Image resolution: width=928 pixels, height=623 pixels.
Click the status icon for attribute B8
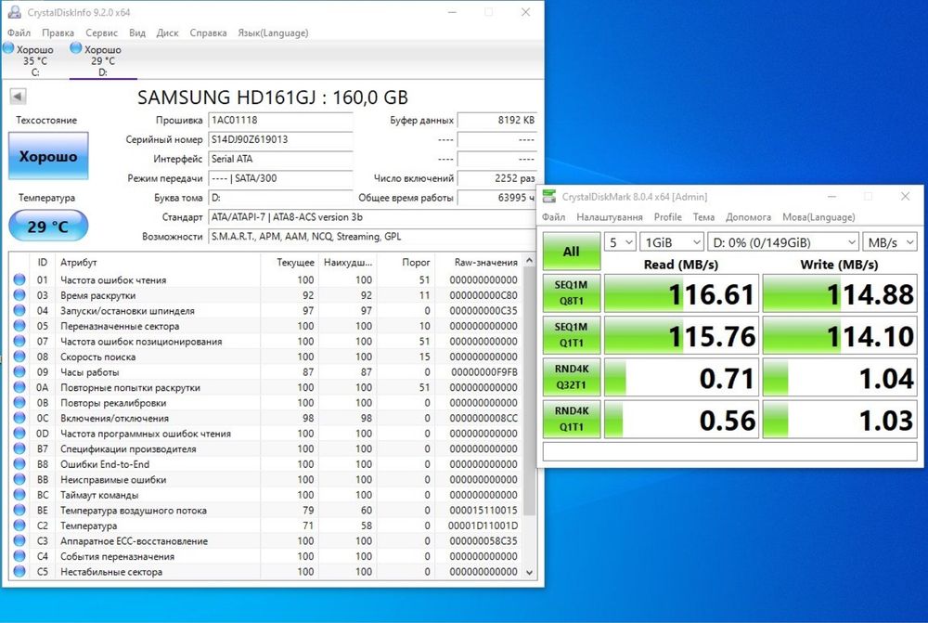coord(19,464)
